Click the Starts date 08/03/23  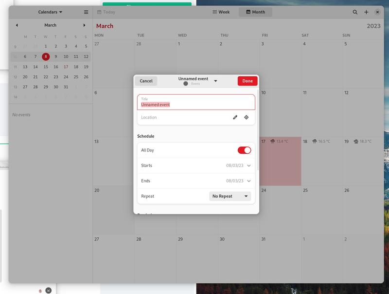click(x=235, y=165)
